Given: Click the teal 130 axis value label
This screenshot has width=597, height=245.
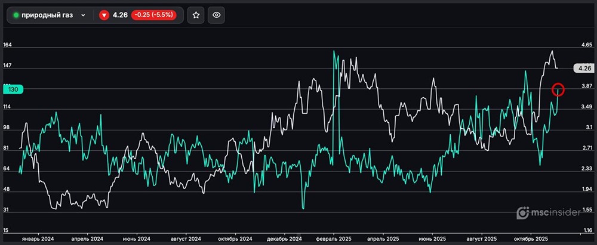Looking at the screenshot, I should [x=13, y=89].
